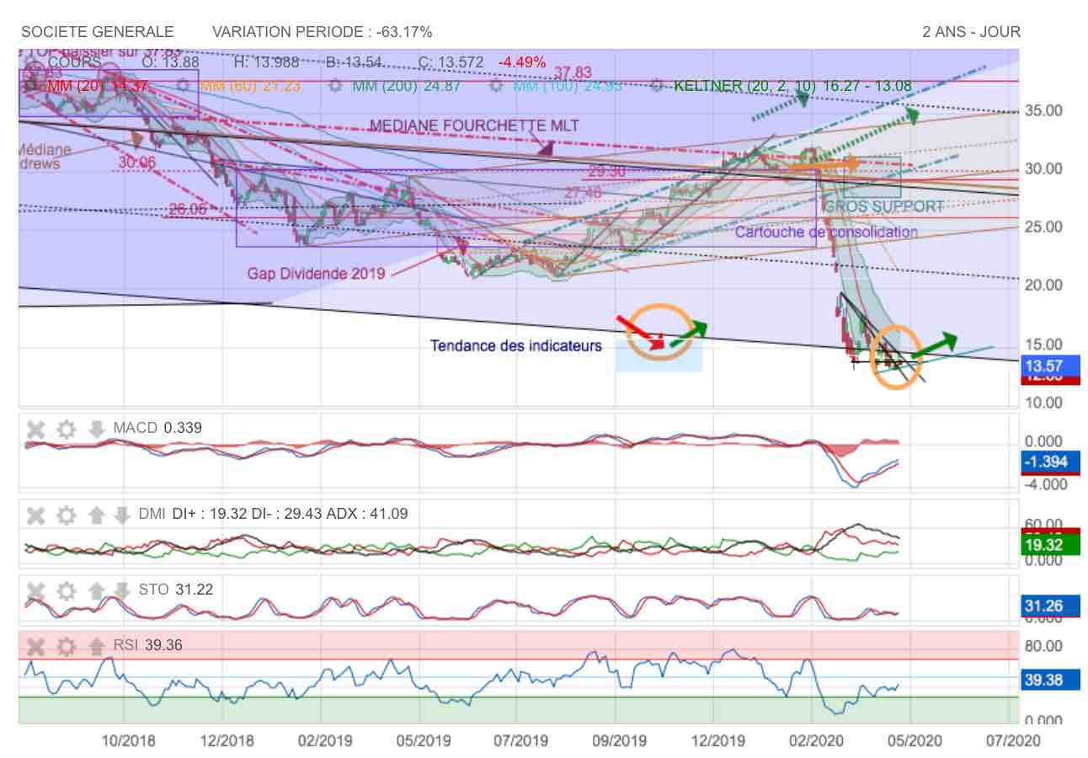The image size is (1088, 758).
Task: Click the VARIATION PERIODE -63.17% text
Action: coord(323,32)
